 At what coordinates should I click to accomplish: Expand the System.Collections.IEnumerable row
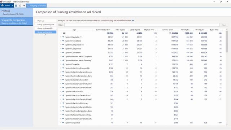point(60,68)
